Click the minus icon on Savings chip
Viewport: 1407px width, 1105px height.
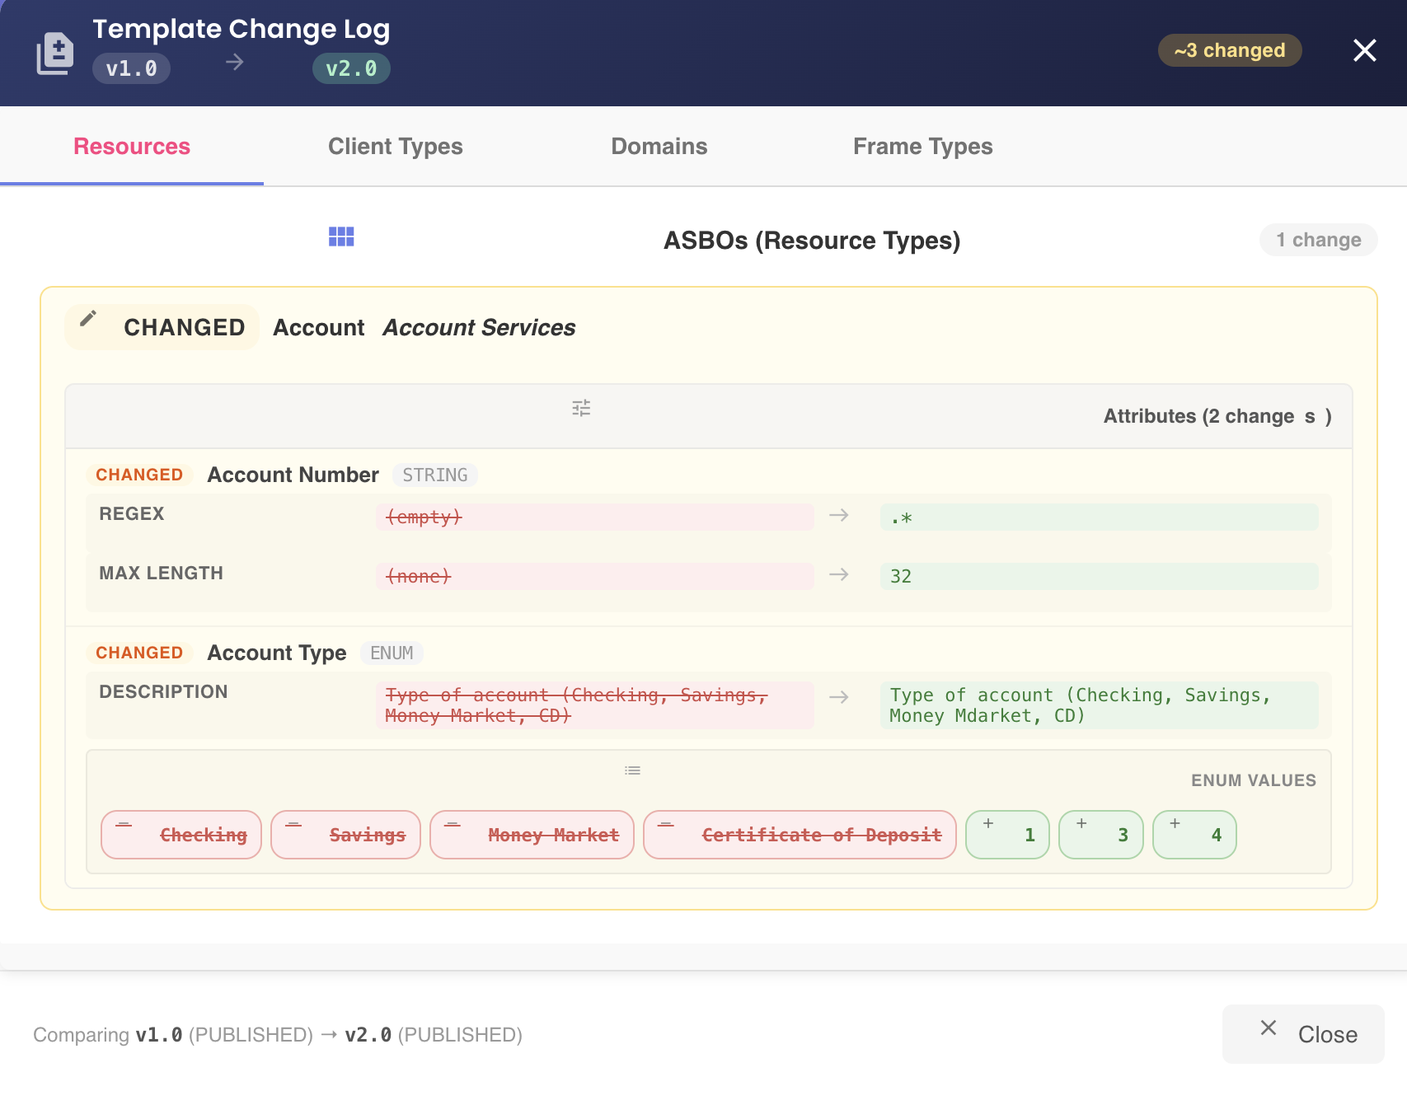293,824
